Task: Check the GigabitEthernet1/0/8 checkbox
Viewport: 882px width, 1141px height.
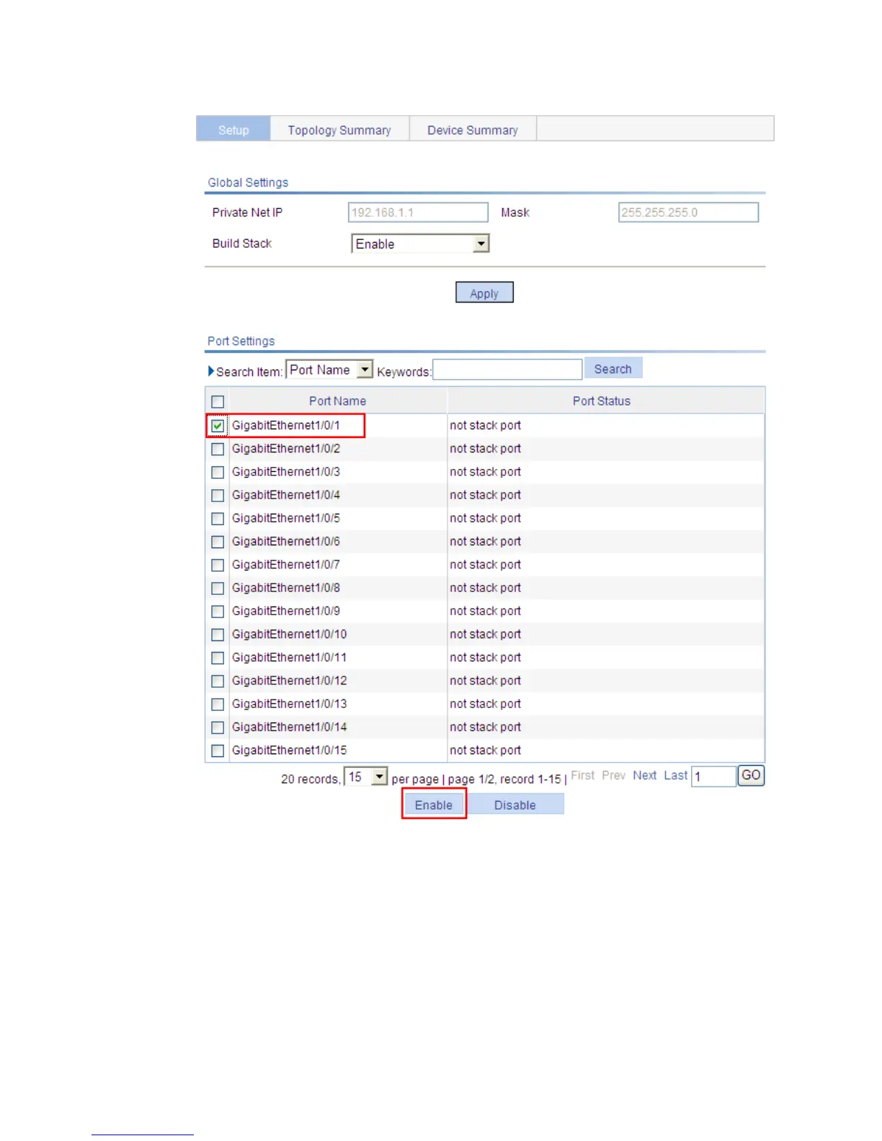Action: pos(218,589)
